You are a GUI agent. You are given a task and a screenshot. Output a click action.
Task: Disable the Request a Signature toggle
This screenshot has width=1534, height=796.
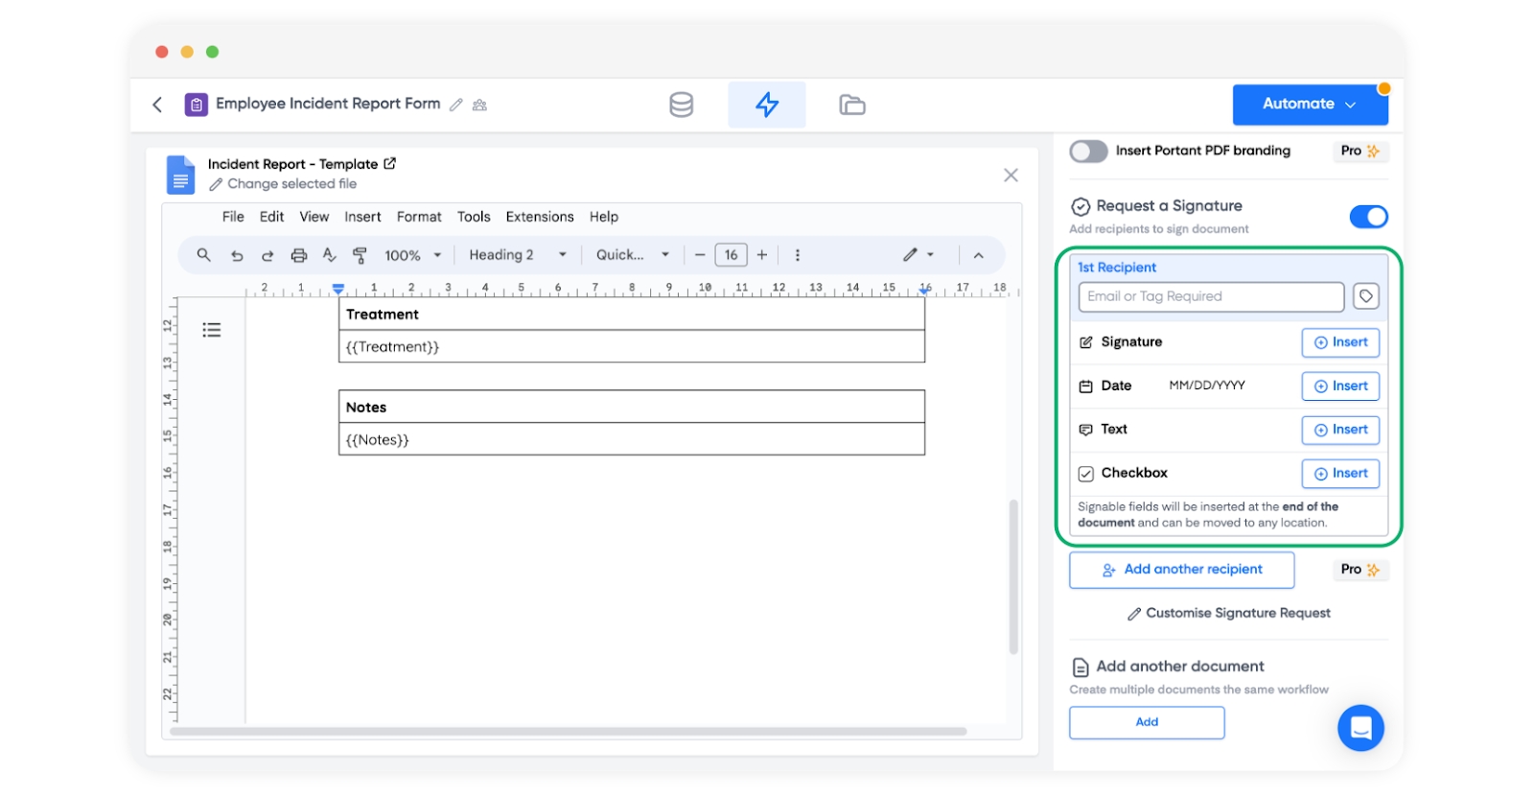(1368, 217)
